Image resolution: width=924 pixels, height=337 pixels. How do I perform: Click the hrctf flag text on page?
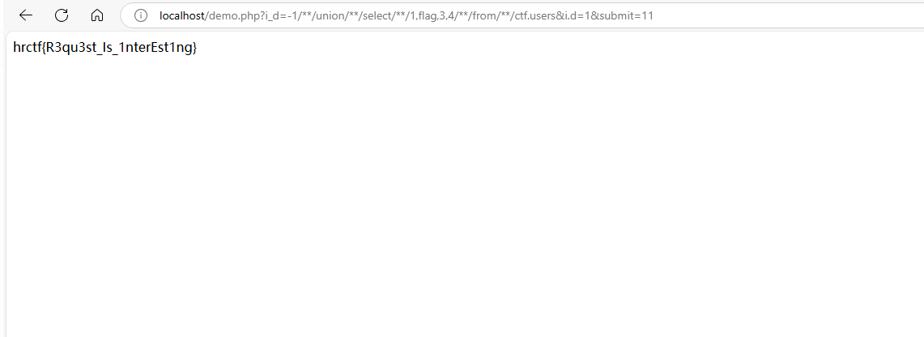tap(105, 48)
